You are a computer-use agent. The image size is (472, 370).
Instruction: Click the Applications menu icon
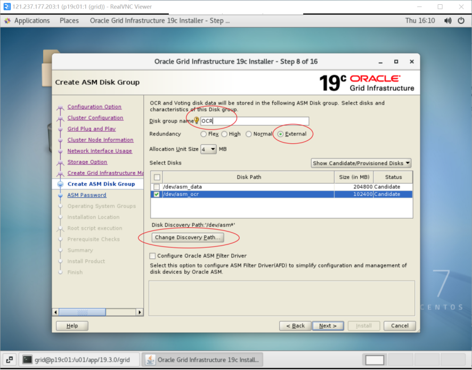point(7,21)
